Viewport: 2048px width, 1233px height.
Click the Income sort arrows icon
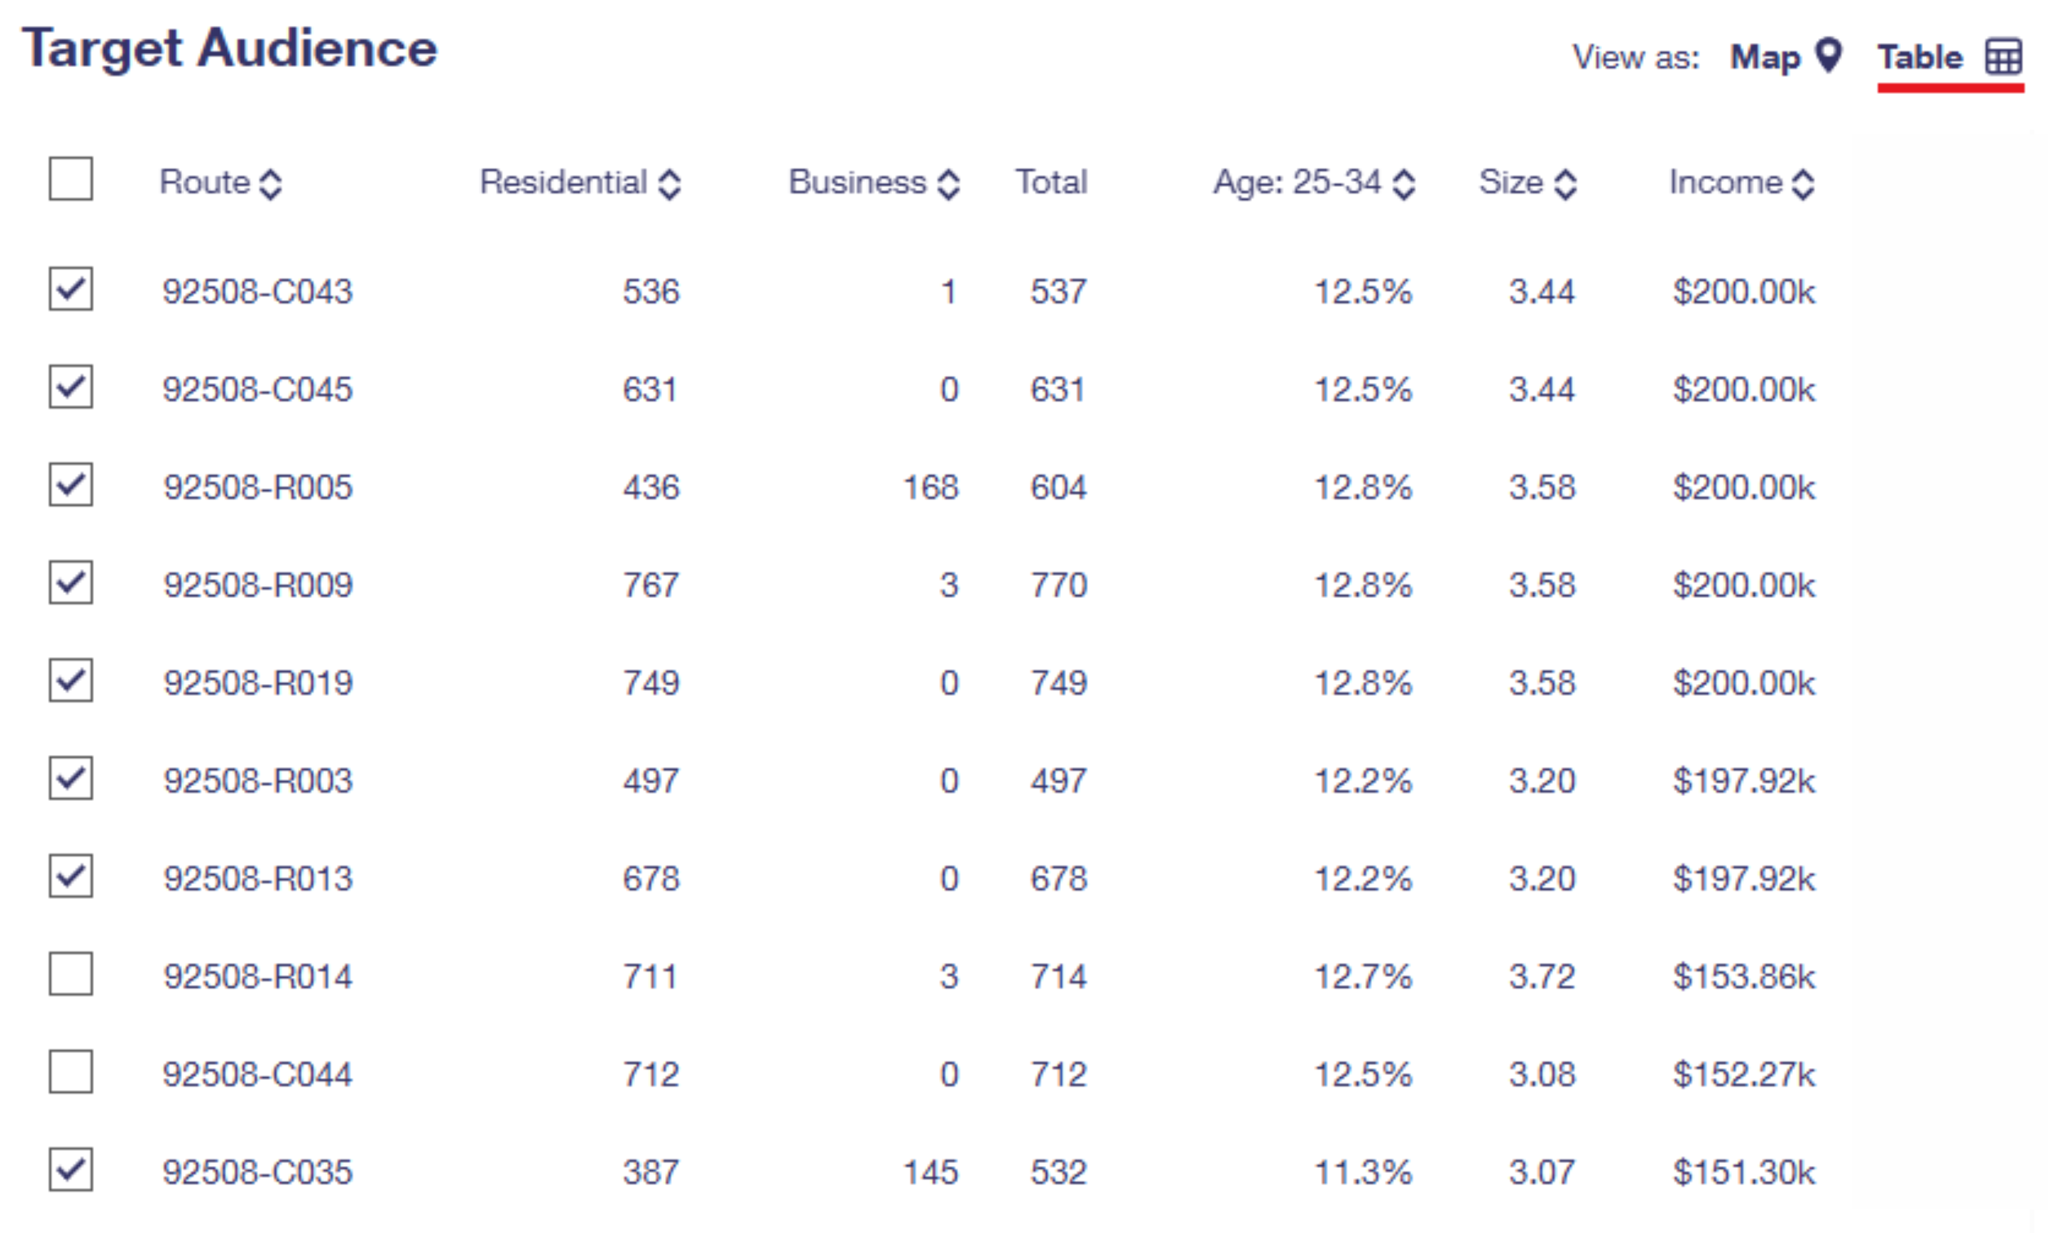[1803, 184]
